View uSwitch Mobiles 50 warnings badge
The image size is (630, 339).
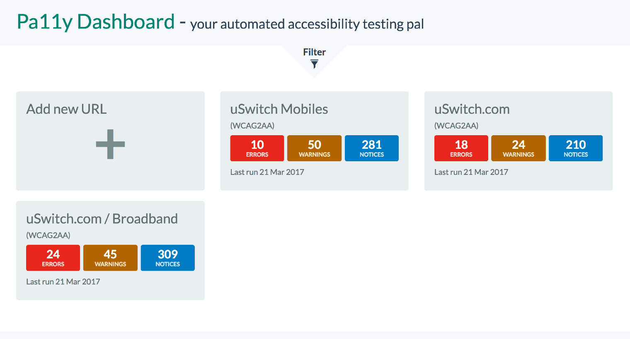[x=314, y=148]
